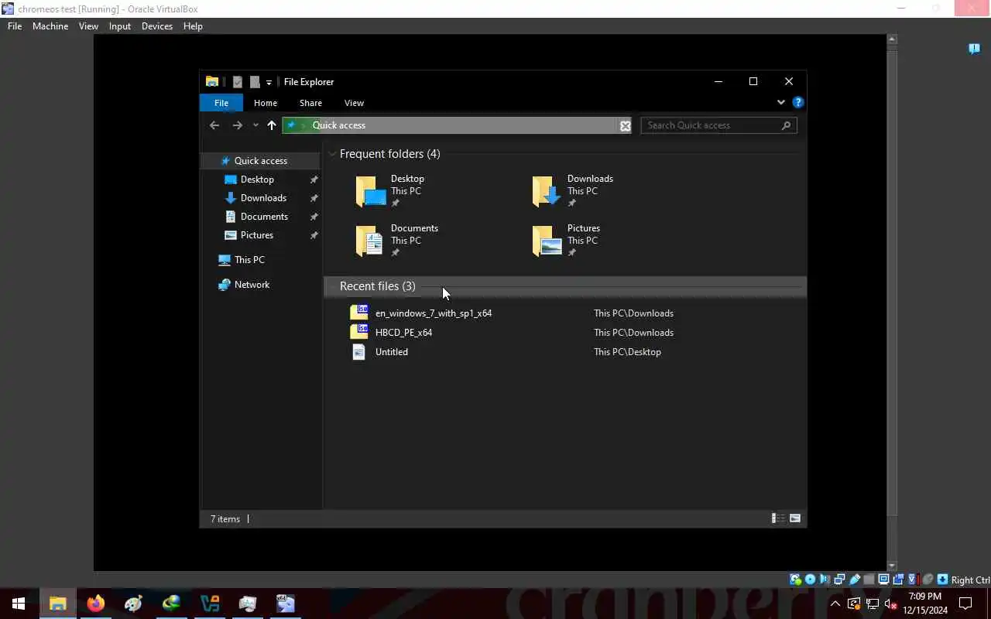Open the recent locations dropdown
This screenshot has width=991, height=619.
tap(255, 125)
